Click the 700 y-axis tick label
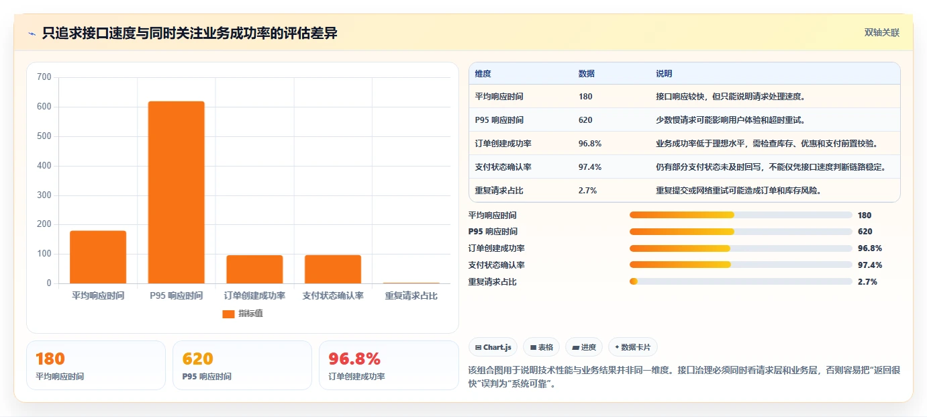Screen dimensions: 927x417 click(x=44, y=77)
